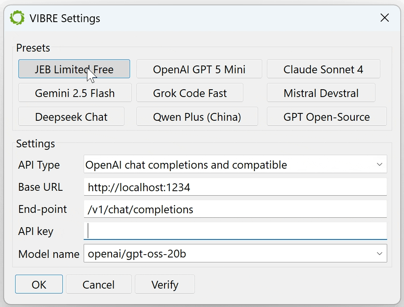Pick the Gemini 2.5 Flash preset
The width and height of the screenshot is (404, 307).
(x=75, y=93)
